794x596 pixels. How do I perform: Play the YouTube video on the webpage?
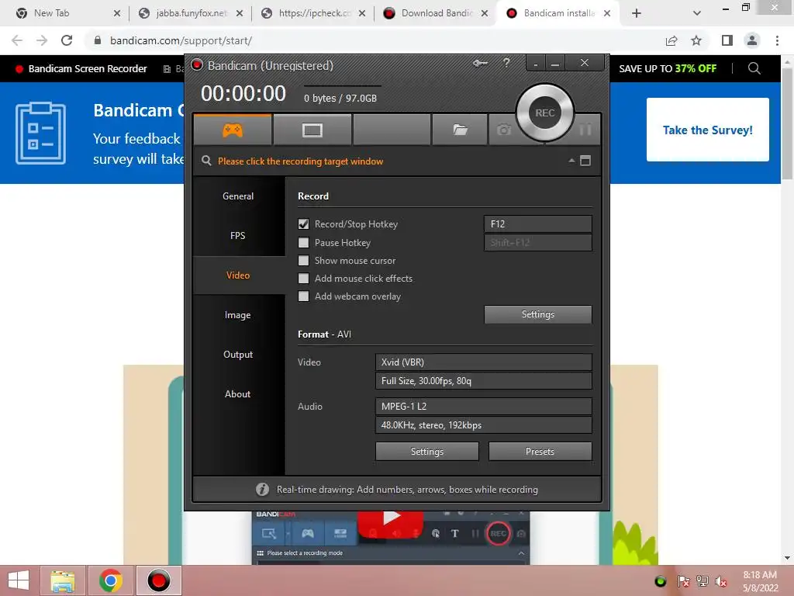click(391, 522)
